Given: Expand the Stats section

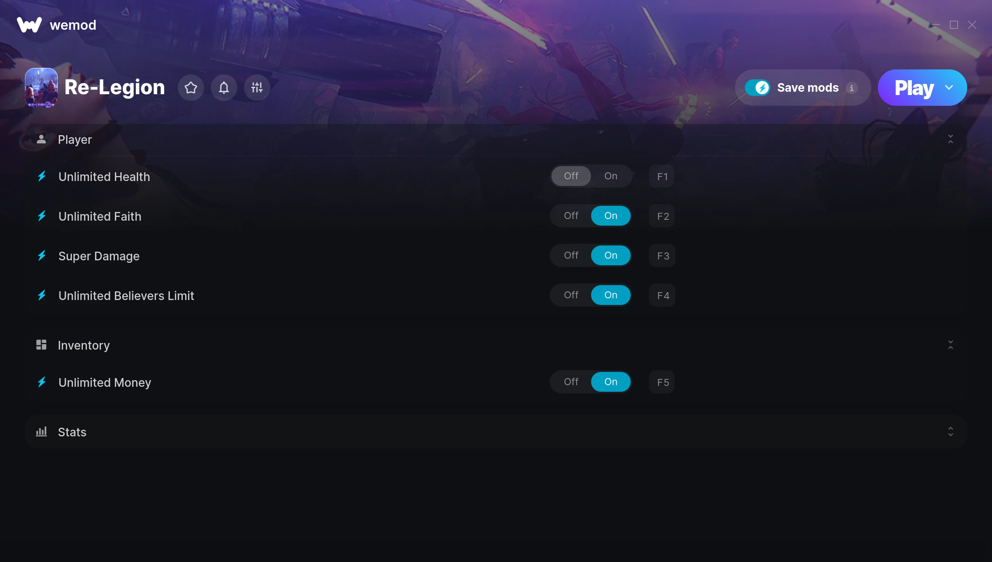Looking at the screenshot, I should [951, 432].
